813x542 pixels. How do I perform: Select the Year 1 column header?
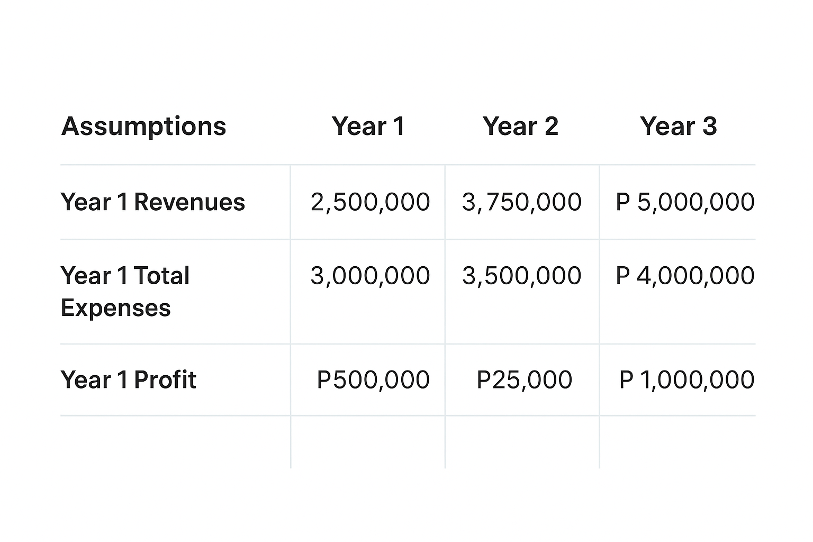tap(368, 127)
